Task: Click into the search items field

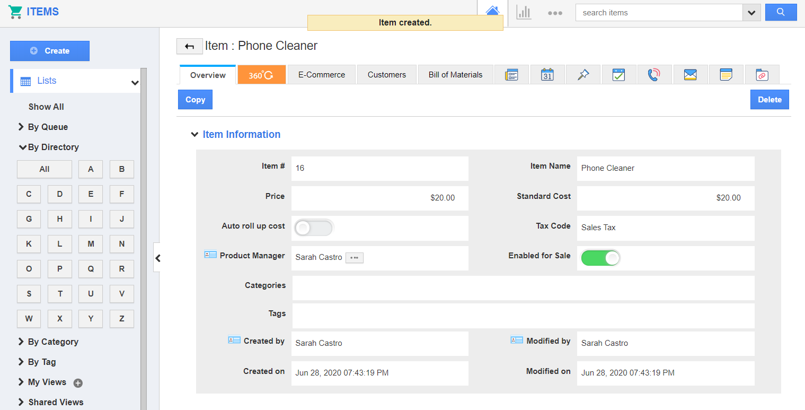Action: tap(659, 13)
